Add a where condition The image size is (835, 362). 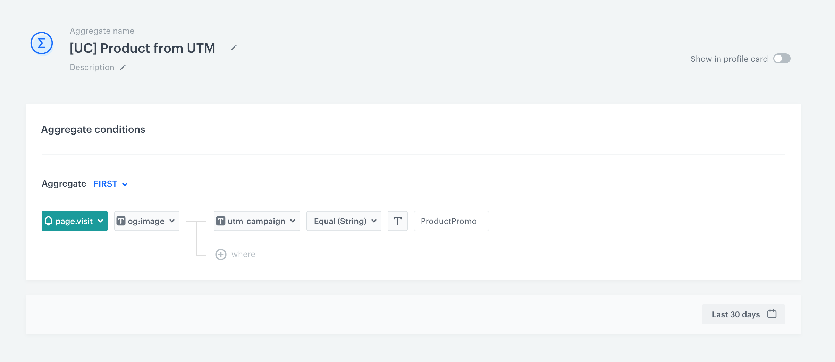(x=235, y=254)
